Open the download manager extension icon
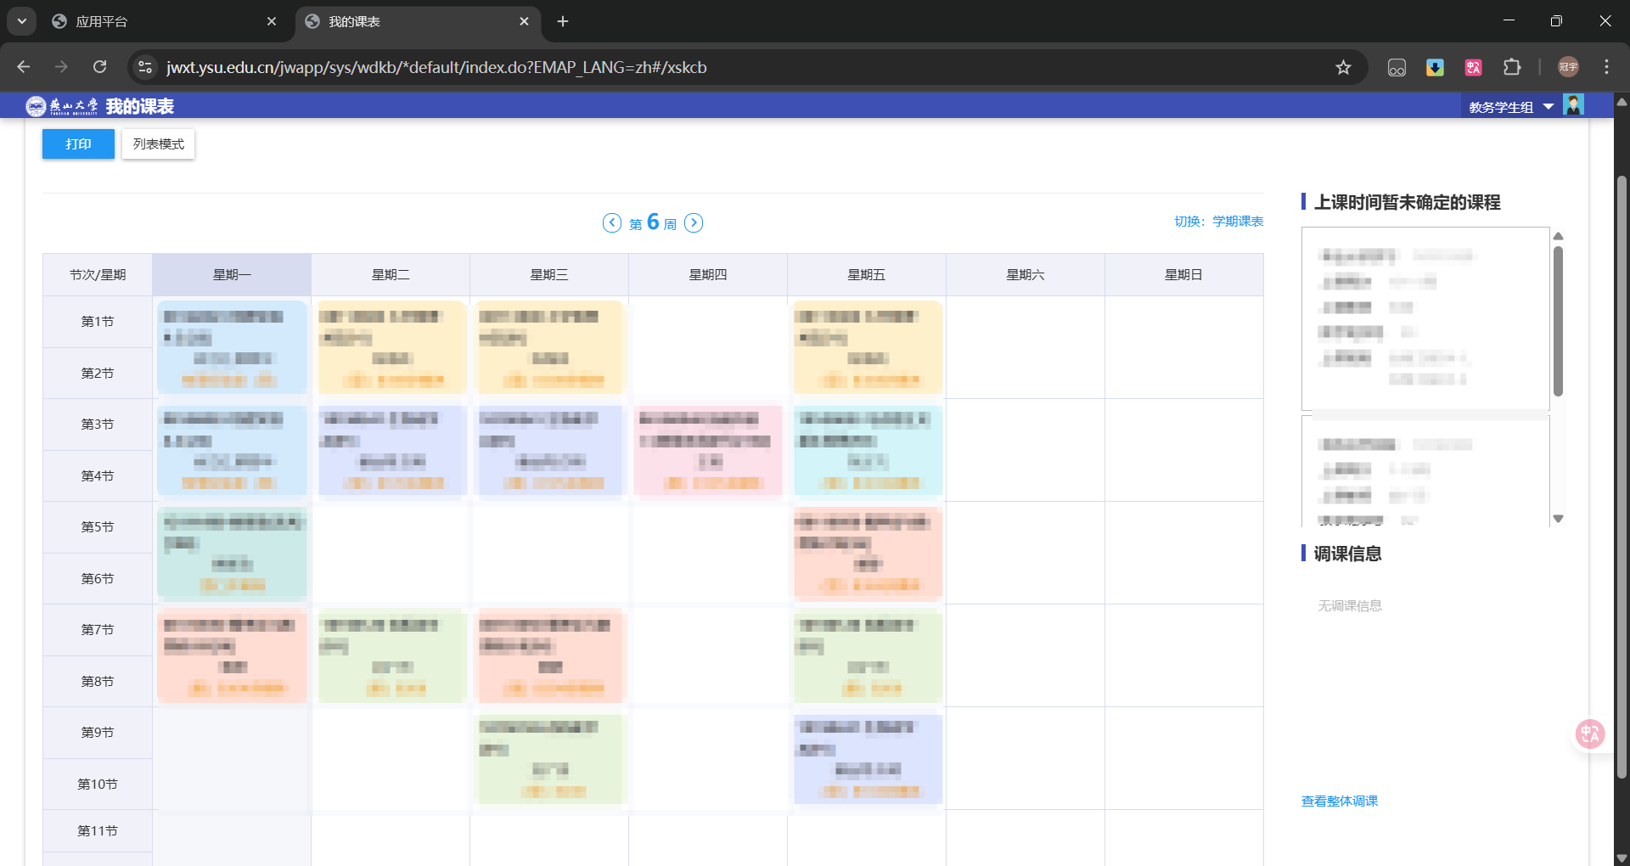The height and width of the screenshot is (866, 1630). click(x=1435, y=66)
